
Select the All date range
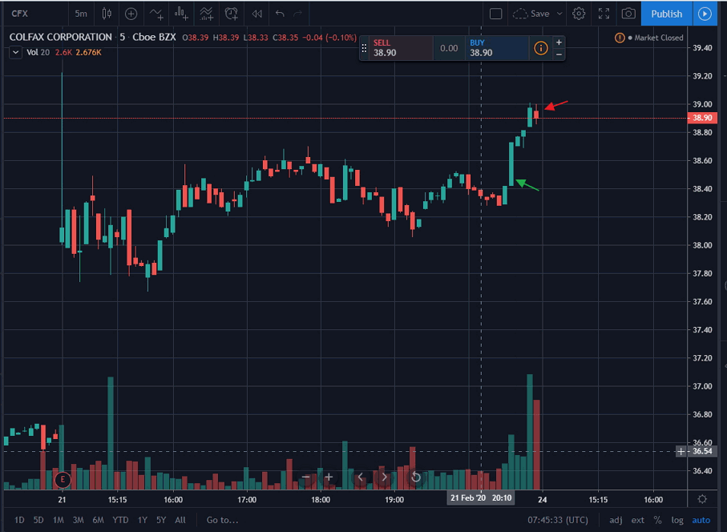click(x=180, y=520)
